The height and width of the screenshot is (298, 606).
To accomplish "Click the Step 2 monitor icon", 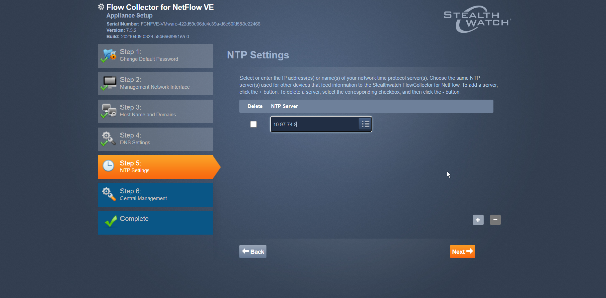I will coord(109,83).
